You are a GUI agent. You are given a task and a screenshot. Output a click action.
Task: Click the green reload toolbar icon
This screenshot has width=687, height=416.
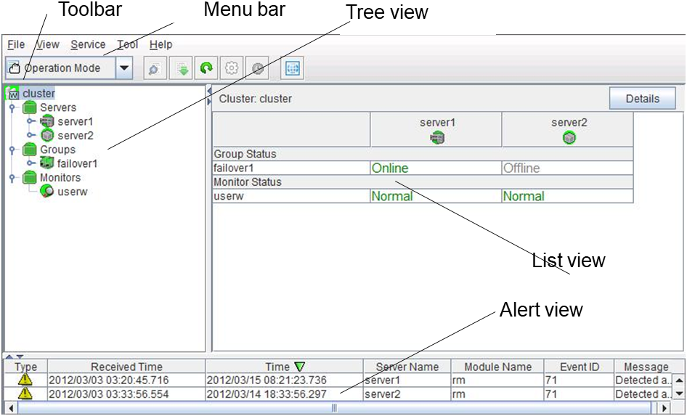point(206,68)
